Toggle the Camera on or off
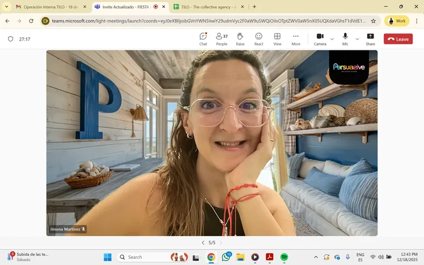This screenshot has width=424, height=265. (x=320, y=39)
